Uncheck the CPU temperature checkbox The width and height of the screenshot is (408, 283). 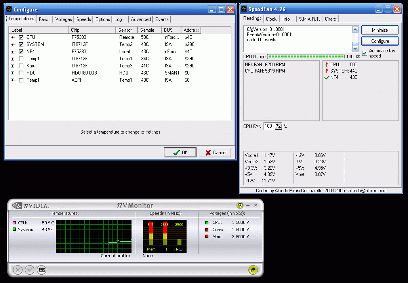pos(21,37)
